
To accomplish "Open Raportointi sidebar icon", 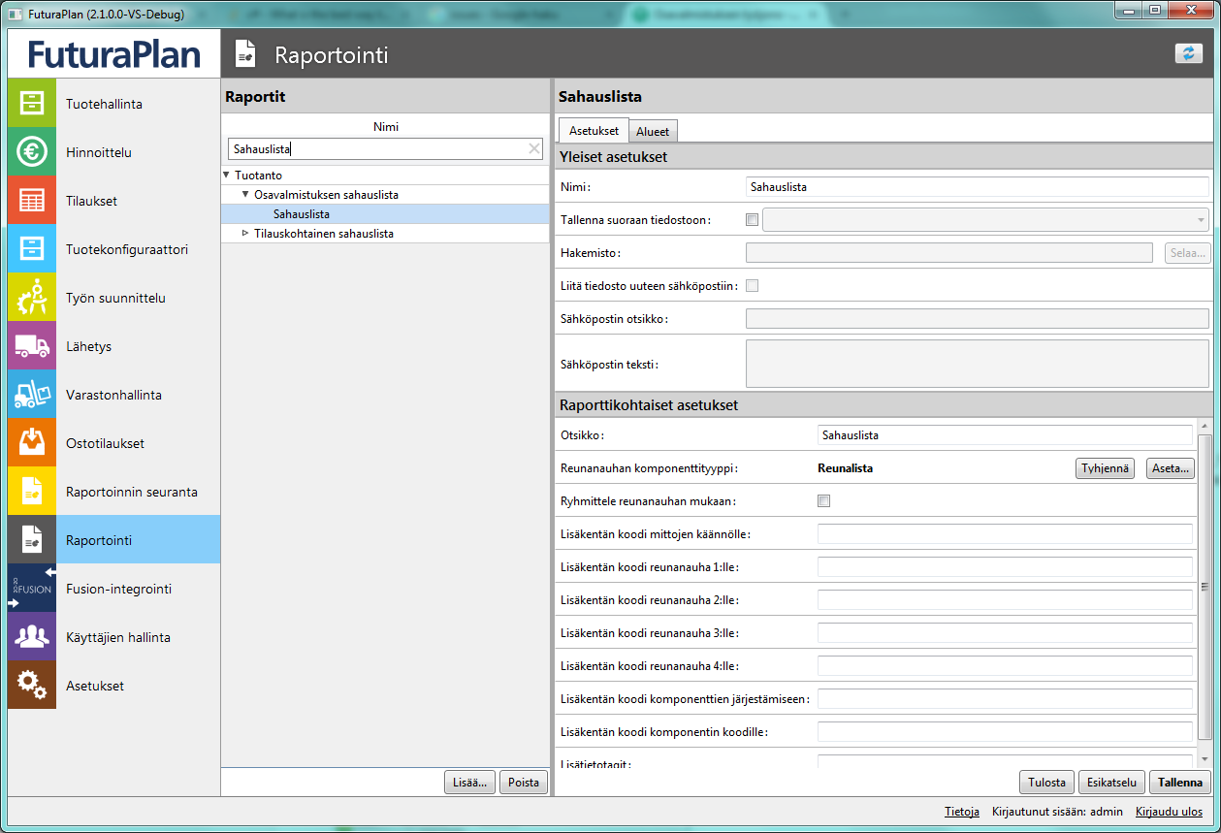I will 32,539.
